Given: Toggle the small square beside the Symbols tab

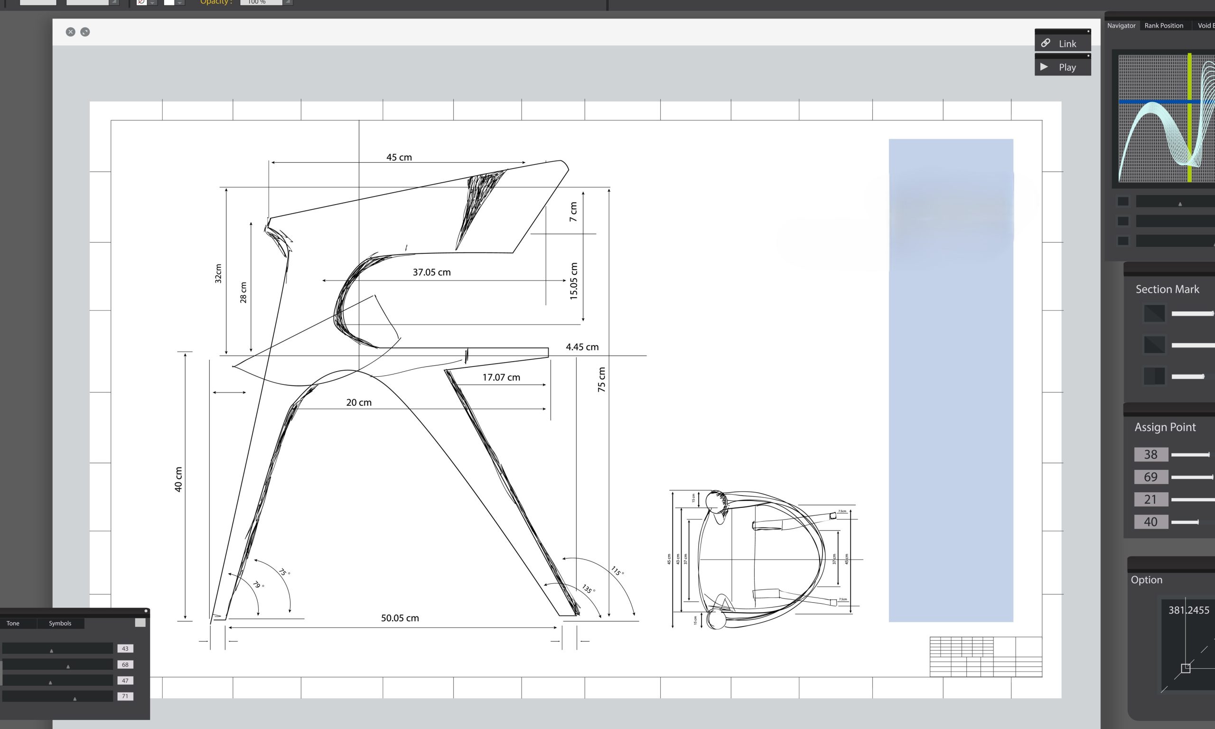Looking at the screenshot, I should coord(140,622).
